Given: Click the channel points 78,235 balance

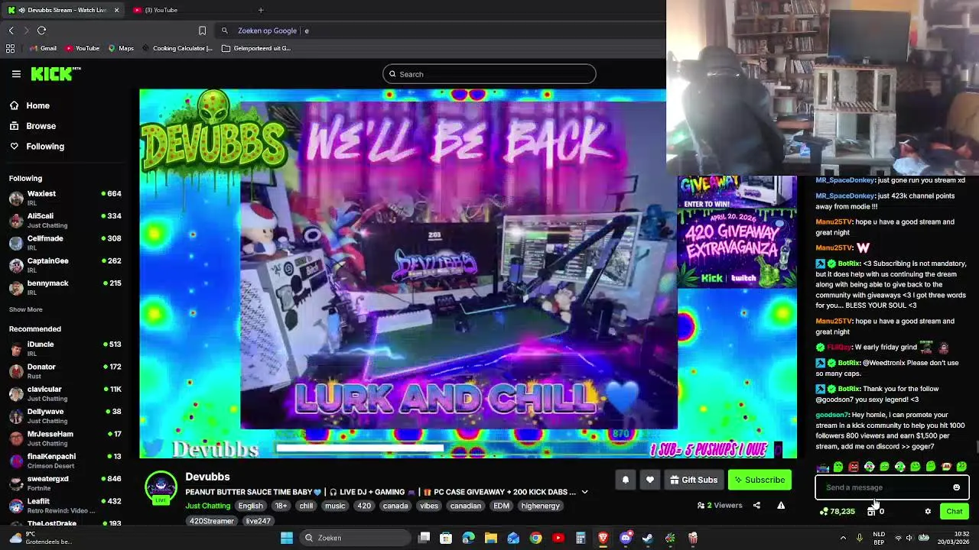Looking at the screenshot, I should pyautogui.click(x=837, y=512).
